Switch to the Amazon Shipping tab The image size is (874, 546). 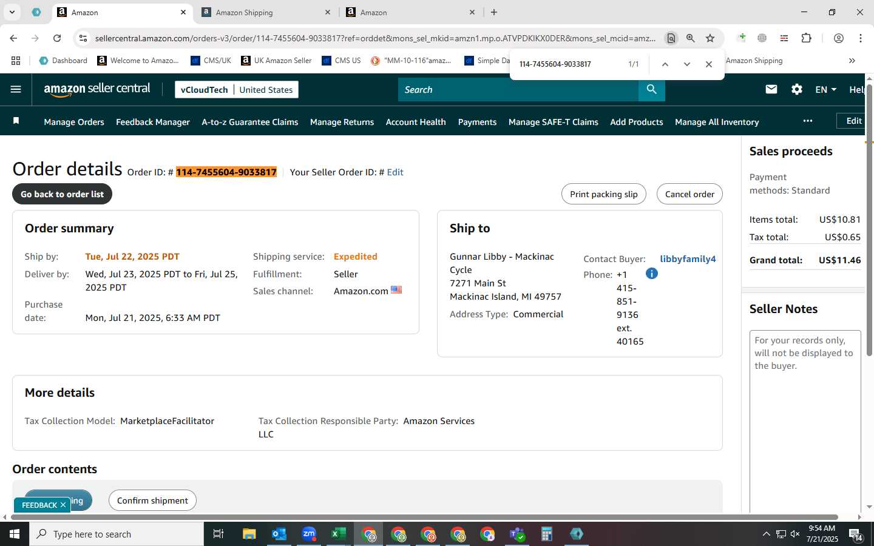coord(266,12)
